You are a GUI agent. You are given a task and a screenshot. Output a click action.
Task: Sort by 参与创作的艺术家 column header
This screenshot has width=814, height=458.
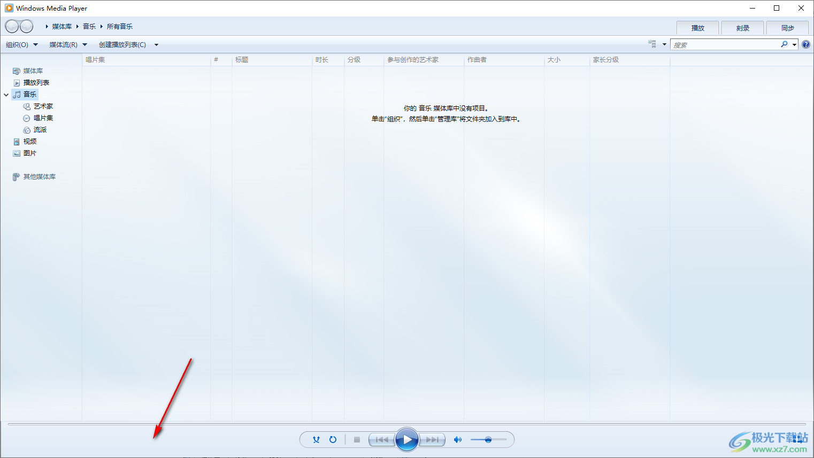coord(424,60)
